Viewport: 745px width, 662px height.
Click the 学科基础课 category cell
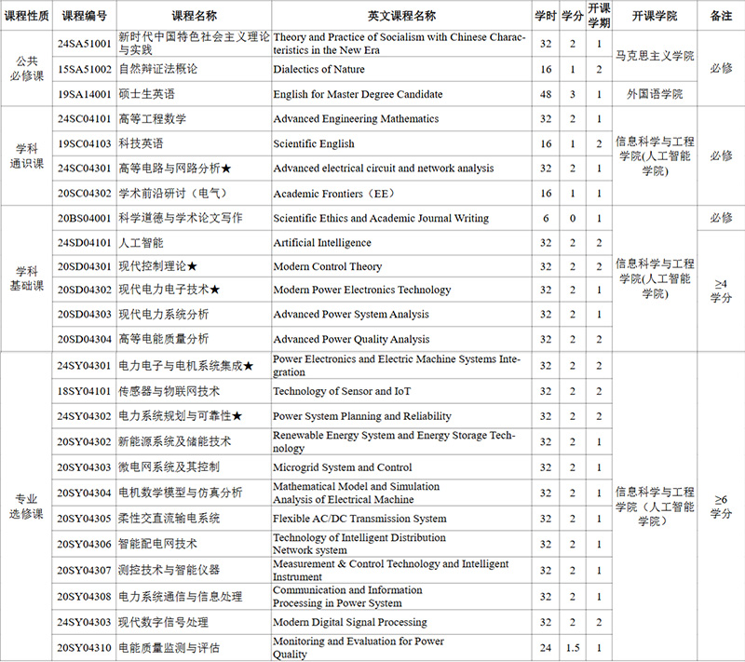coord(27,278)
